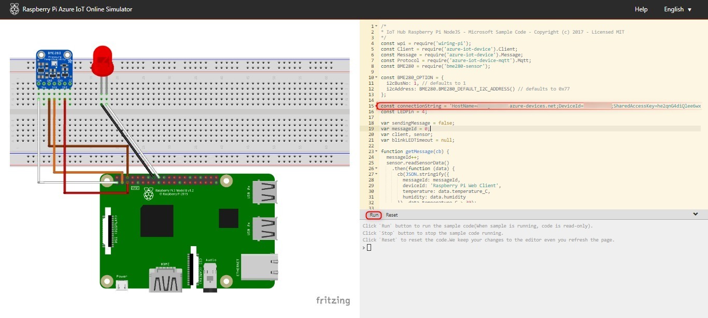Click the Ethernet port on the Pi board
Screen dimensions: 708x318
pyautogui.click(x=259, y=267)
